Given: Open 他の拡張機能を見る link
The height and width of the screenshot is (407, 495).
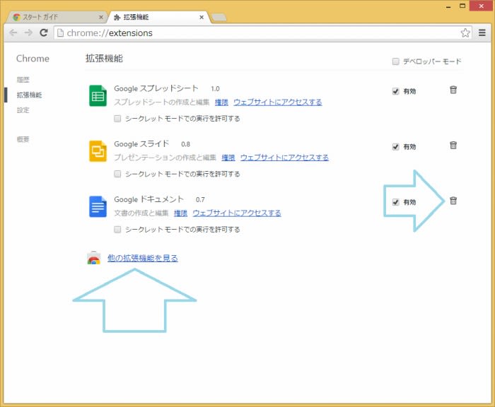Looking at the screenshot, I should (142, 259).
